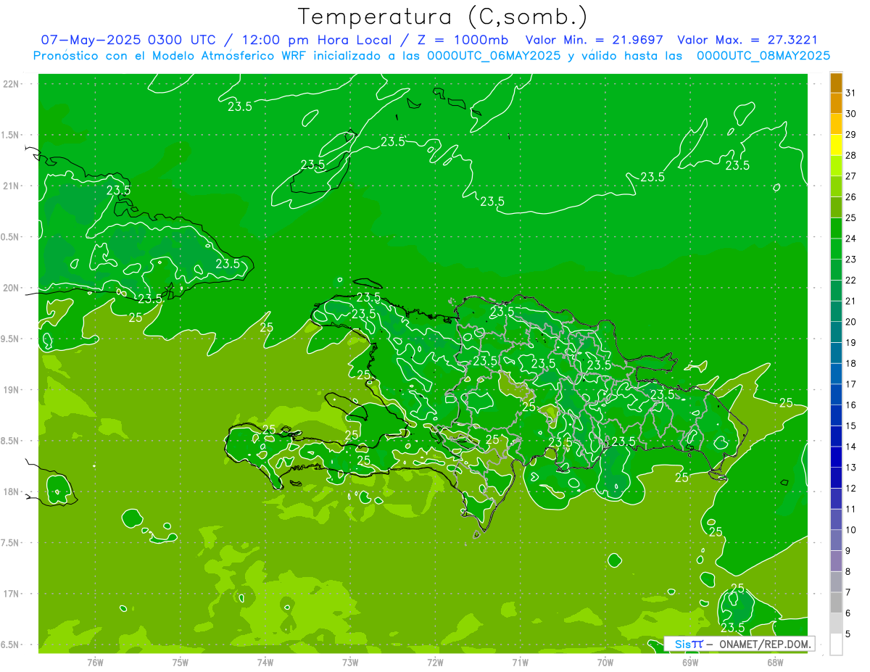
Task: Click the "17N" latitude label
Action: click(x=12, y=594)
